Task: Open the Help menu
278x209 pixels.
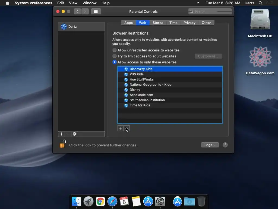Action: click(x=106, y=3)
